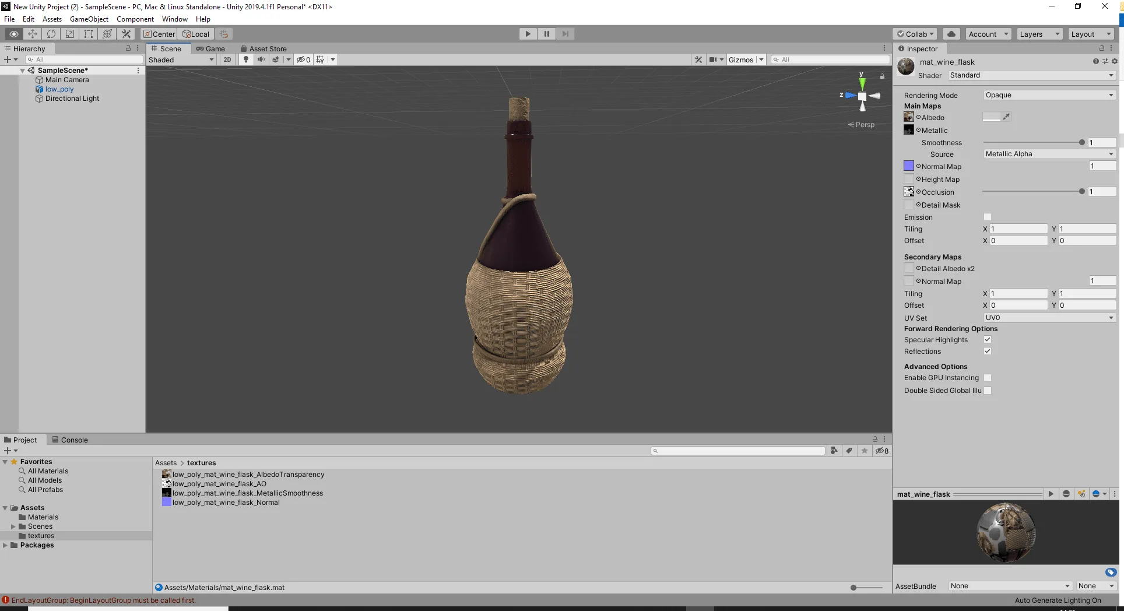1124x611 pixels.
Task: Switch to the Console tab
Action: pyautogui.click(x=70, y=440)
